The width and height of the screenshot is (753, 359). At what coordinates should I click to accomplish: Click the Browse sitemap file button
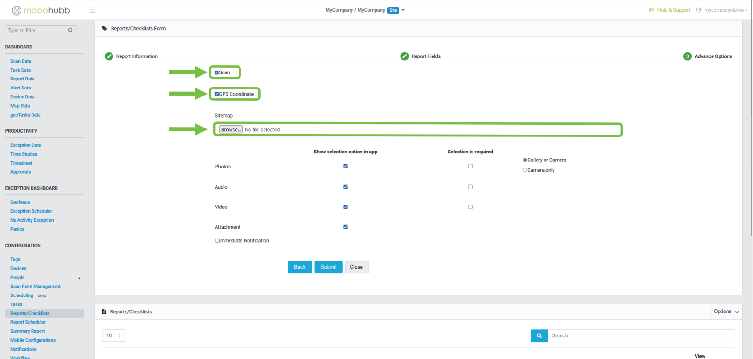[231, 129]
